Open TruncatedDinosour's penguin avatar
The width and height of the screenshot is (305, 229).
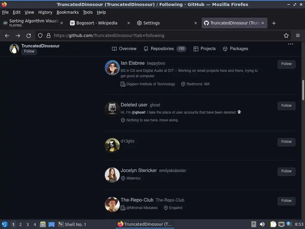coord(14,49)
